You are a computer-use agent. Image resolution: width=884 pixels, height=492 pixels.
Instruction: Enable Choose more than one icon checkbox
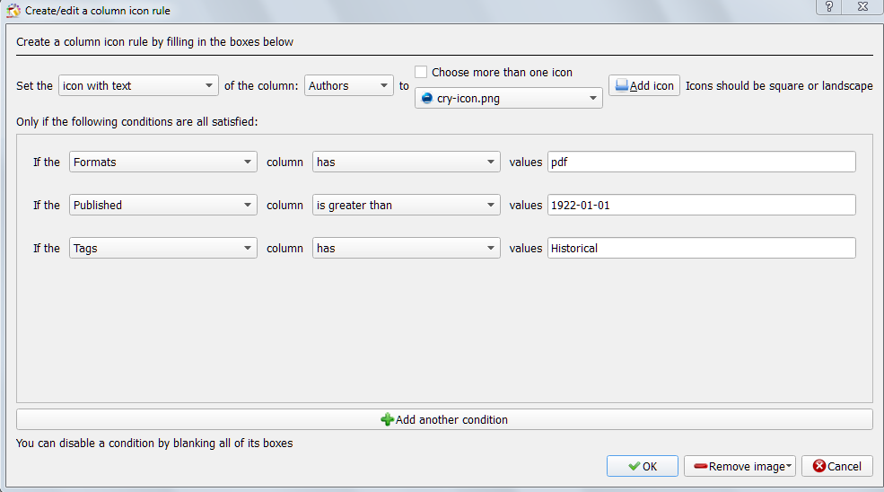tap(421, 72)
